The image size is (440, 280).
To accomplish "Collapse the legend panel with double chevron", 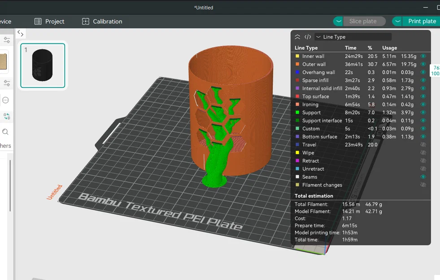I will click(297, 37).
